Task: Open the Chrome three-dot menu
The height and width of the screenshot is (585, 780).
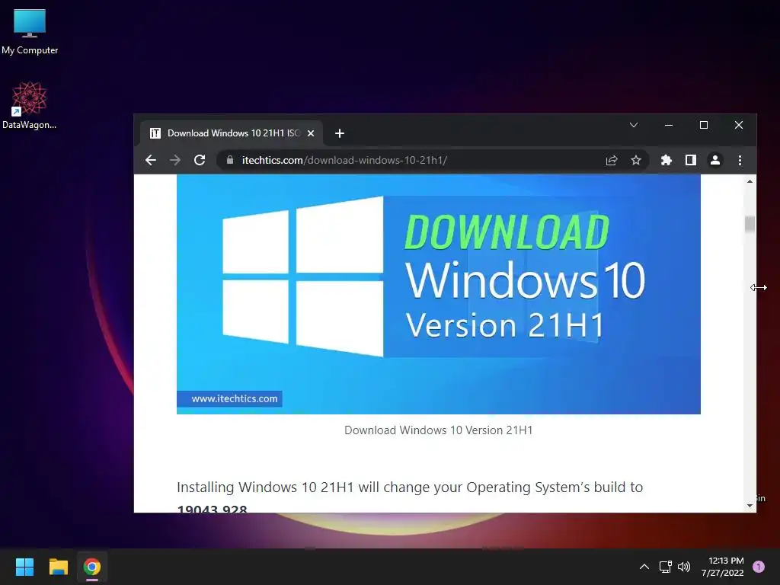Action: pos(740,160)
